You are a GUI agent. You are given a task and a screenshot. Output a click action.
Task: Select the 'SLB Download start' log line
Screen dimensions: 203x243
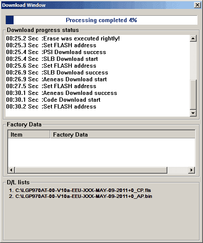52,59
